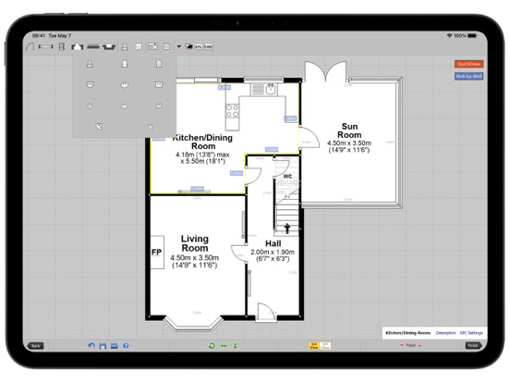Screen dimensions: 510x383
Task: Choose the stairs ladder tool in toolbar
Action: click(x=62, y=47)
